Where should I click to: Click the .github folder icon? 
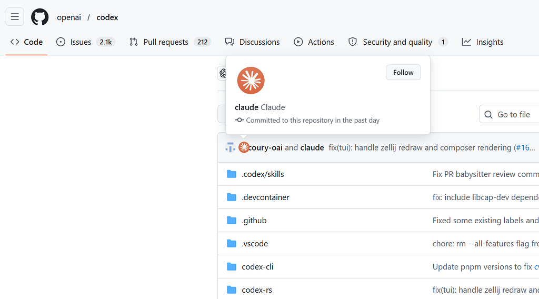tap(232, 220)
